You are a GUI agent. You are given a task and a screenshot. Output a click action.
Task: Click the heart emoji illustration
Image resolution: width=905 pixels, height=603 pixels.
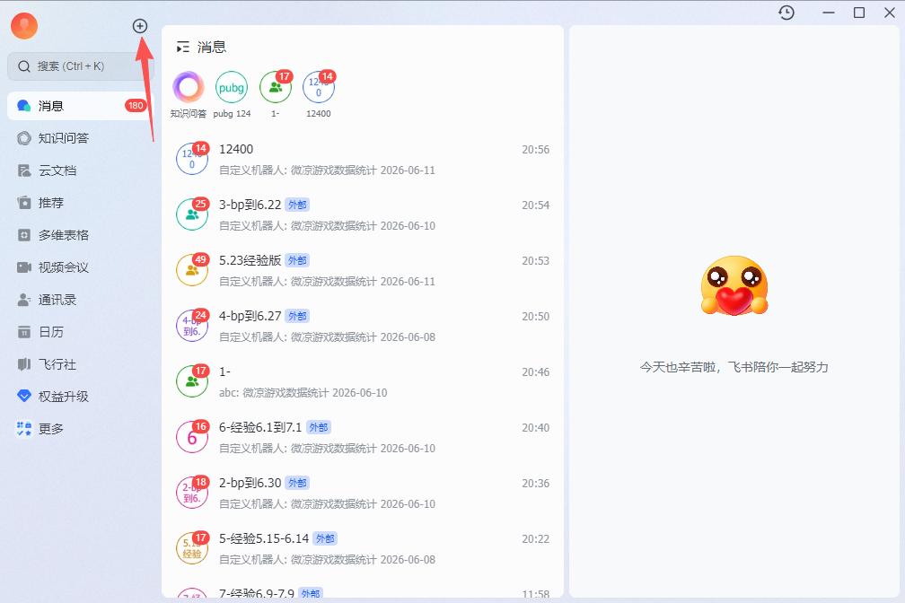734,285
